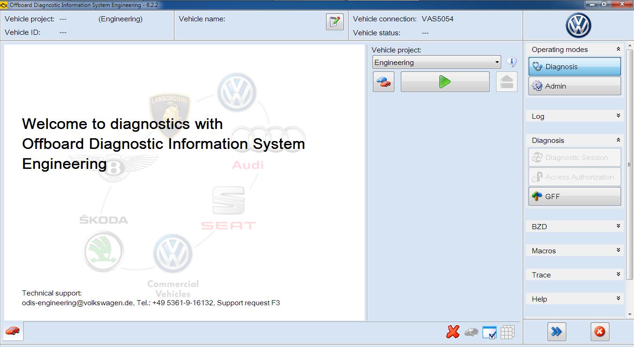Click the Volkswagen logo at the top right
Viewport: 634px width, 347px height.
pyautogui.click(x=578, y=26)
